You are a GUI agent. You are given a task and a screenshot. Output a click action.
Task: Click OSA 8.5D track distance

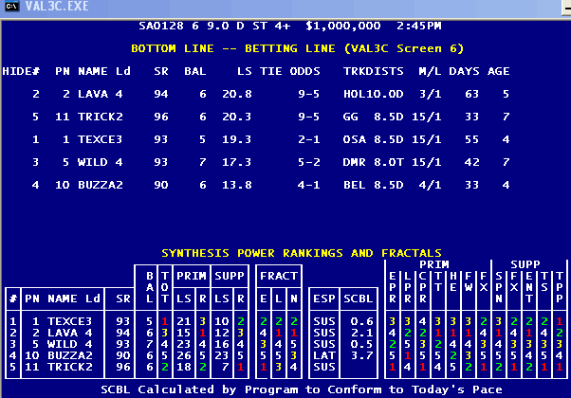[374, 139]
